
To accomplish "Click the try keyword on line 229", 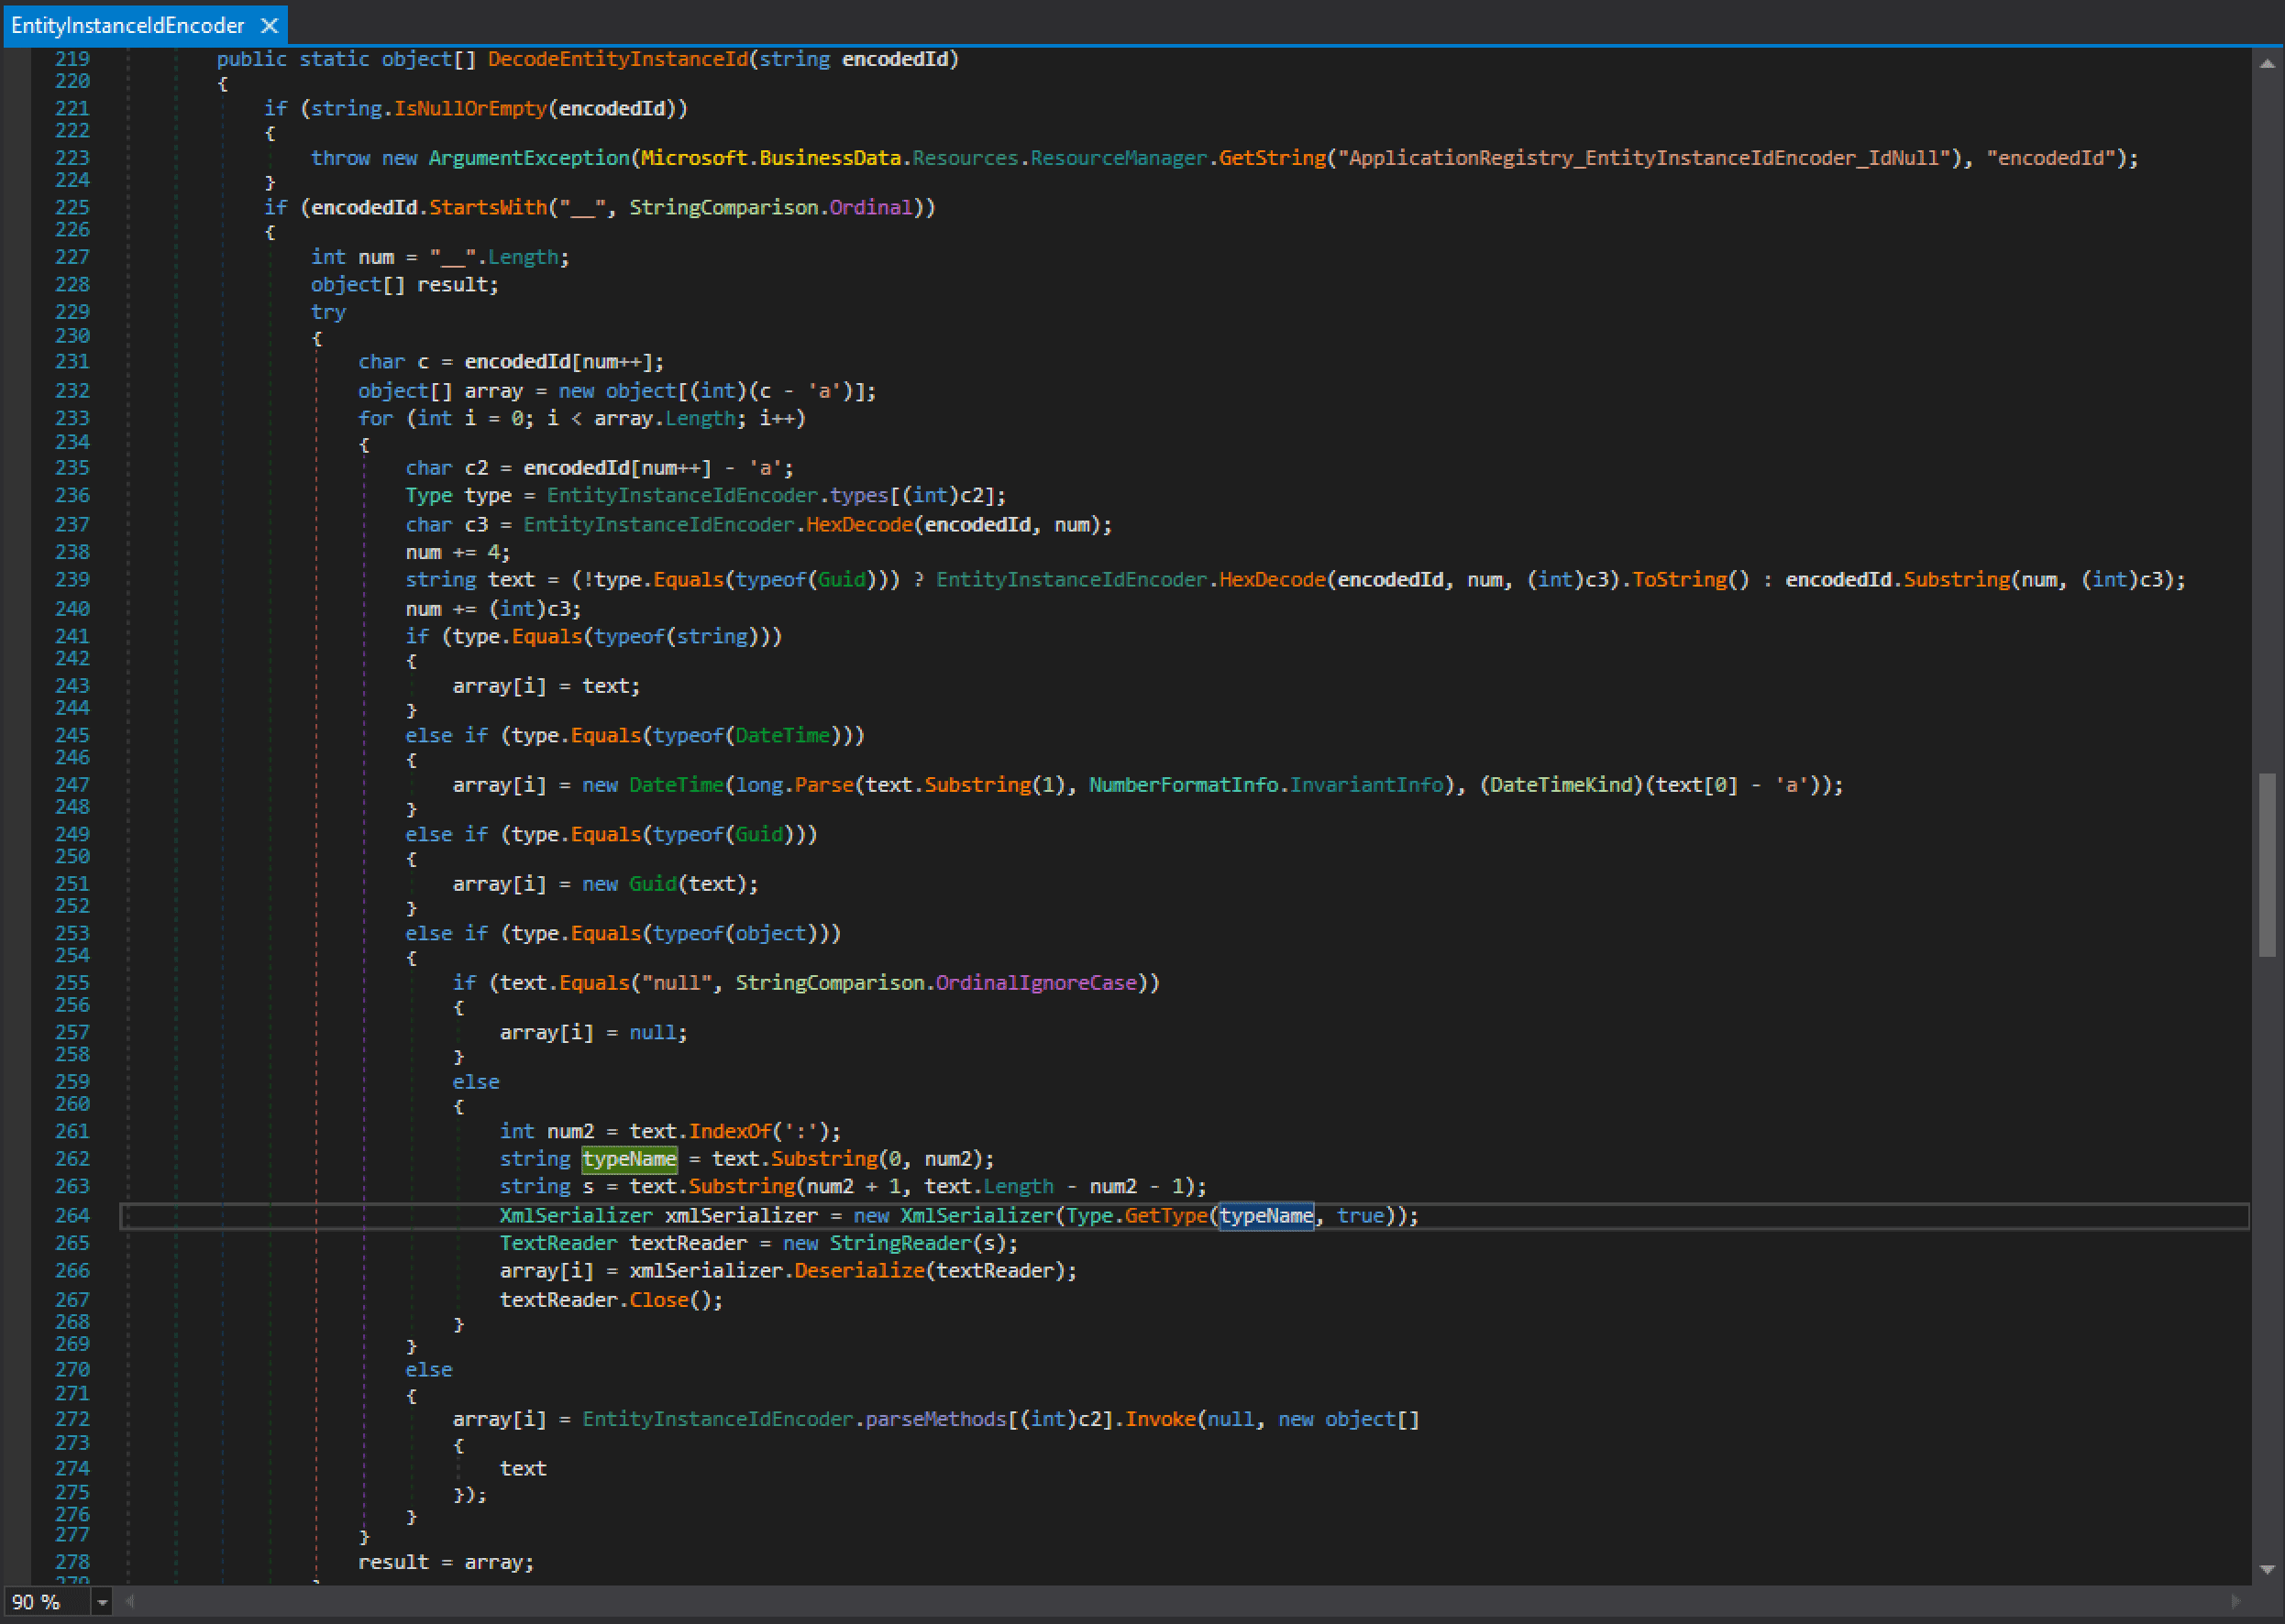I will click(x=328, y=312).
